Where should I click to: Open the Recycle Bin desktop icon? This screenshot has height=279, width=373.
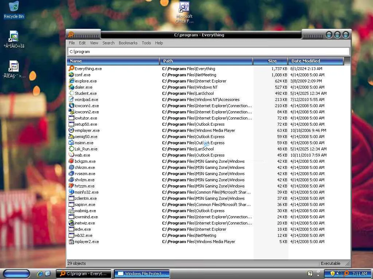click(14, 10)
